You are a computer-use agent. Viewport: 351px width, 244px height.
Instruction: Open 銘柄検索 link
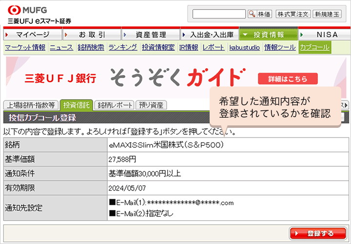pyautogui.click(x=91, y=47)
